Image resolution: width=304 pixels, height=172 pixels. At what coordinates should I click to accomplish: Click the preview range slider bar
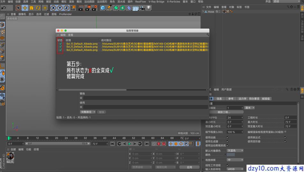tap(58, 144)
